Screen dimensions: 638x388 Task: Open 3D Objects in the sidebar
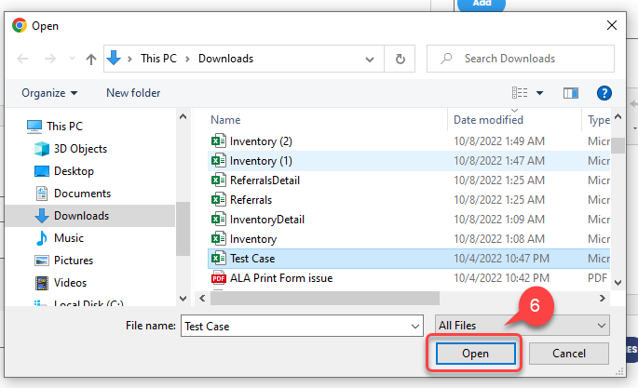tap(80, 149)
